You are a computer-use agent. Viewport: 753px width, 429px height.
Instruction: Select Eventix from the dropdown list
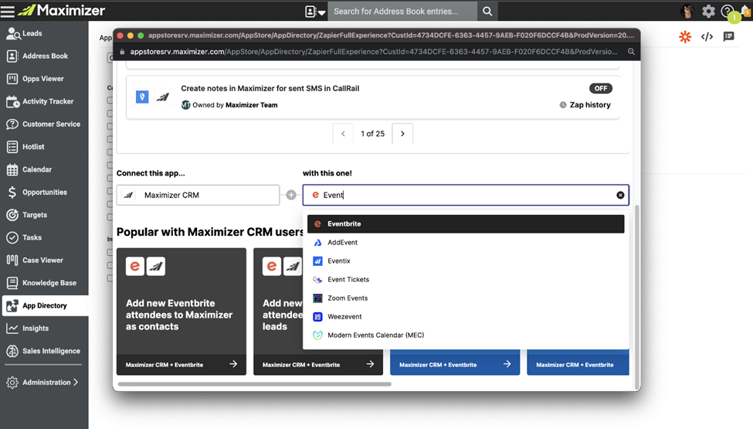[x=466, y=260]
